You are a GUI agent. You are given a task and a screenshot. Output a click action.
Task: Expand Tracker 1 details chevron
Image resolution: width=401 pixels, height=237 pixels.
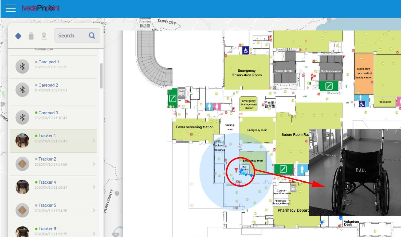tap(94, 141)
